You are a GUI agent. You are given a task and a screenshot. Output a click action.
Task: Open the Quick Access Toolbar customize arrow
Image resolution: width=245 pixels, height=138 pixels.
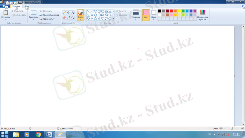coord(18,2)
